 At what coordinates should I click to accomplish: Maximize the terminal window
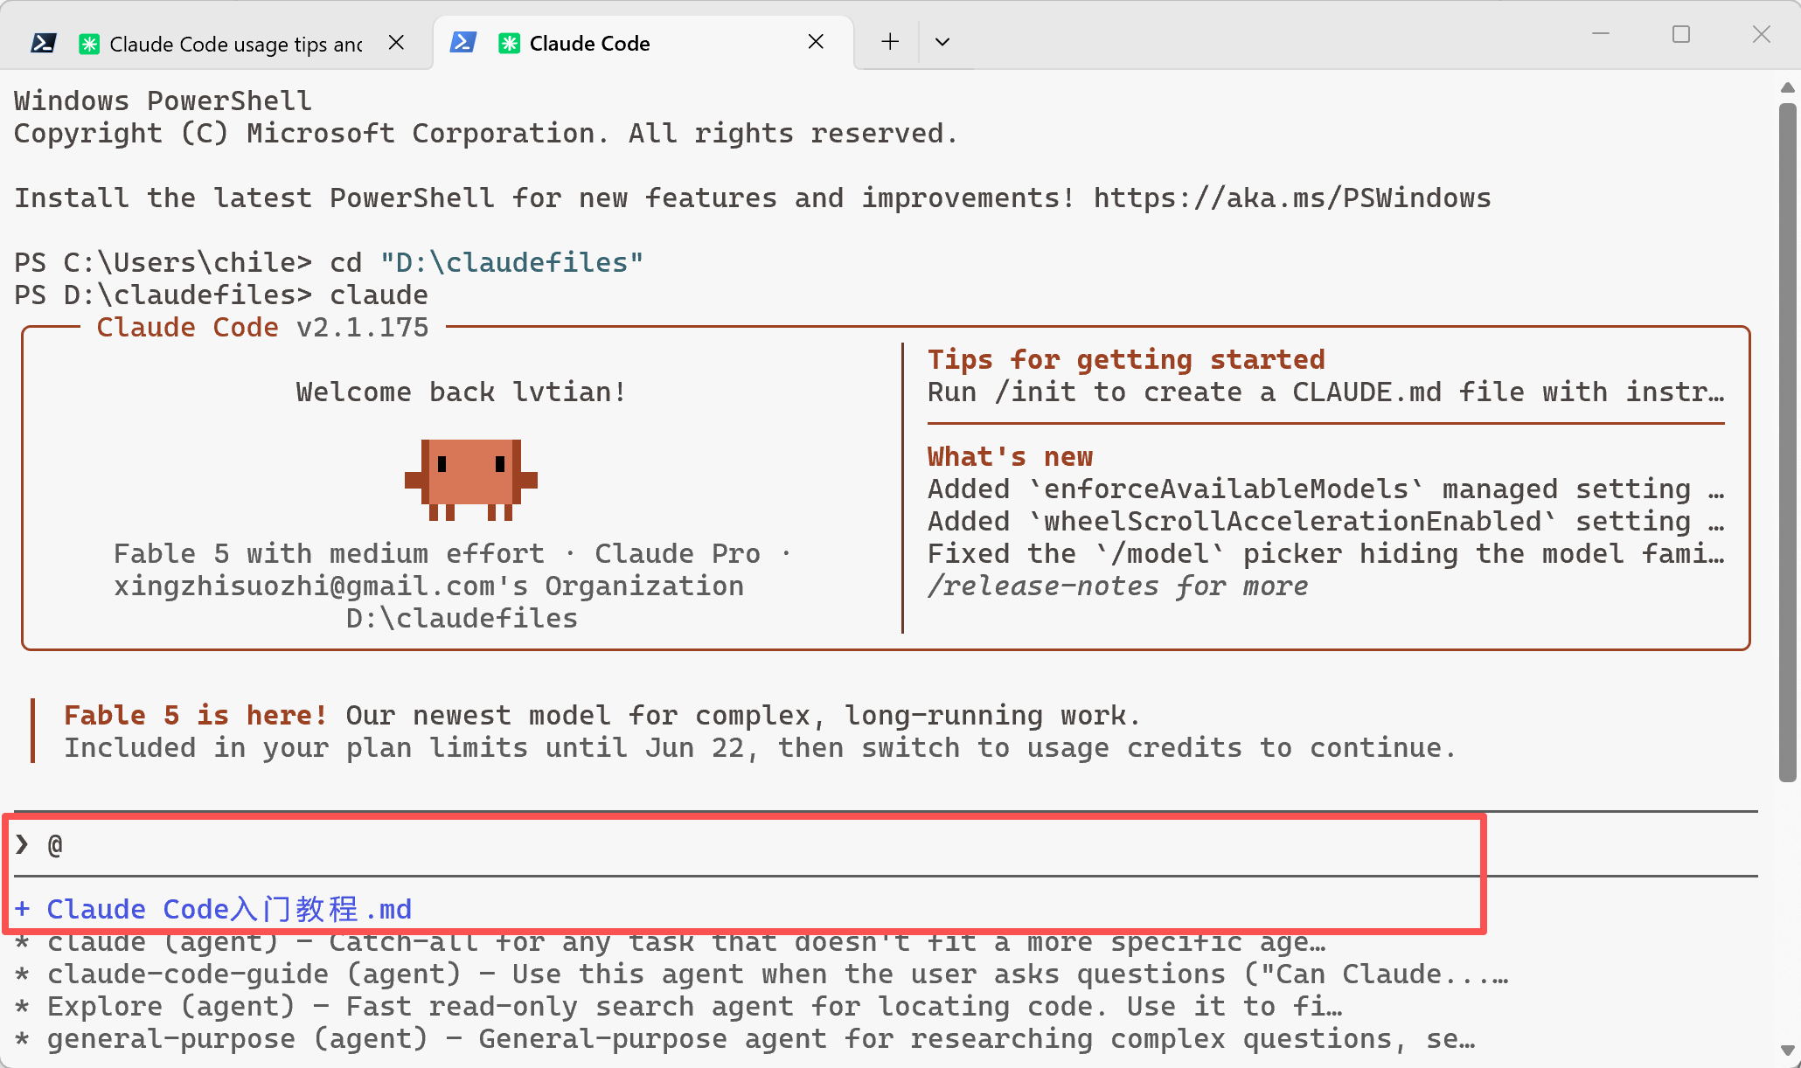click(1681, 34)
